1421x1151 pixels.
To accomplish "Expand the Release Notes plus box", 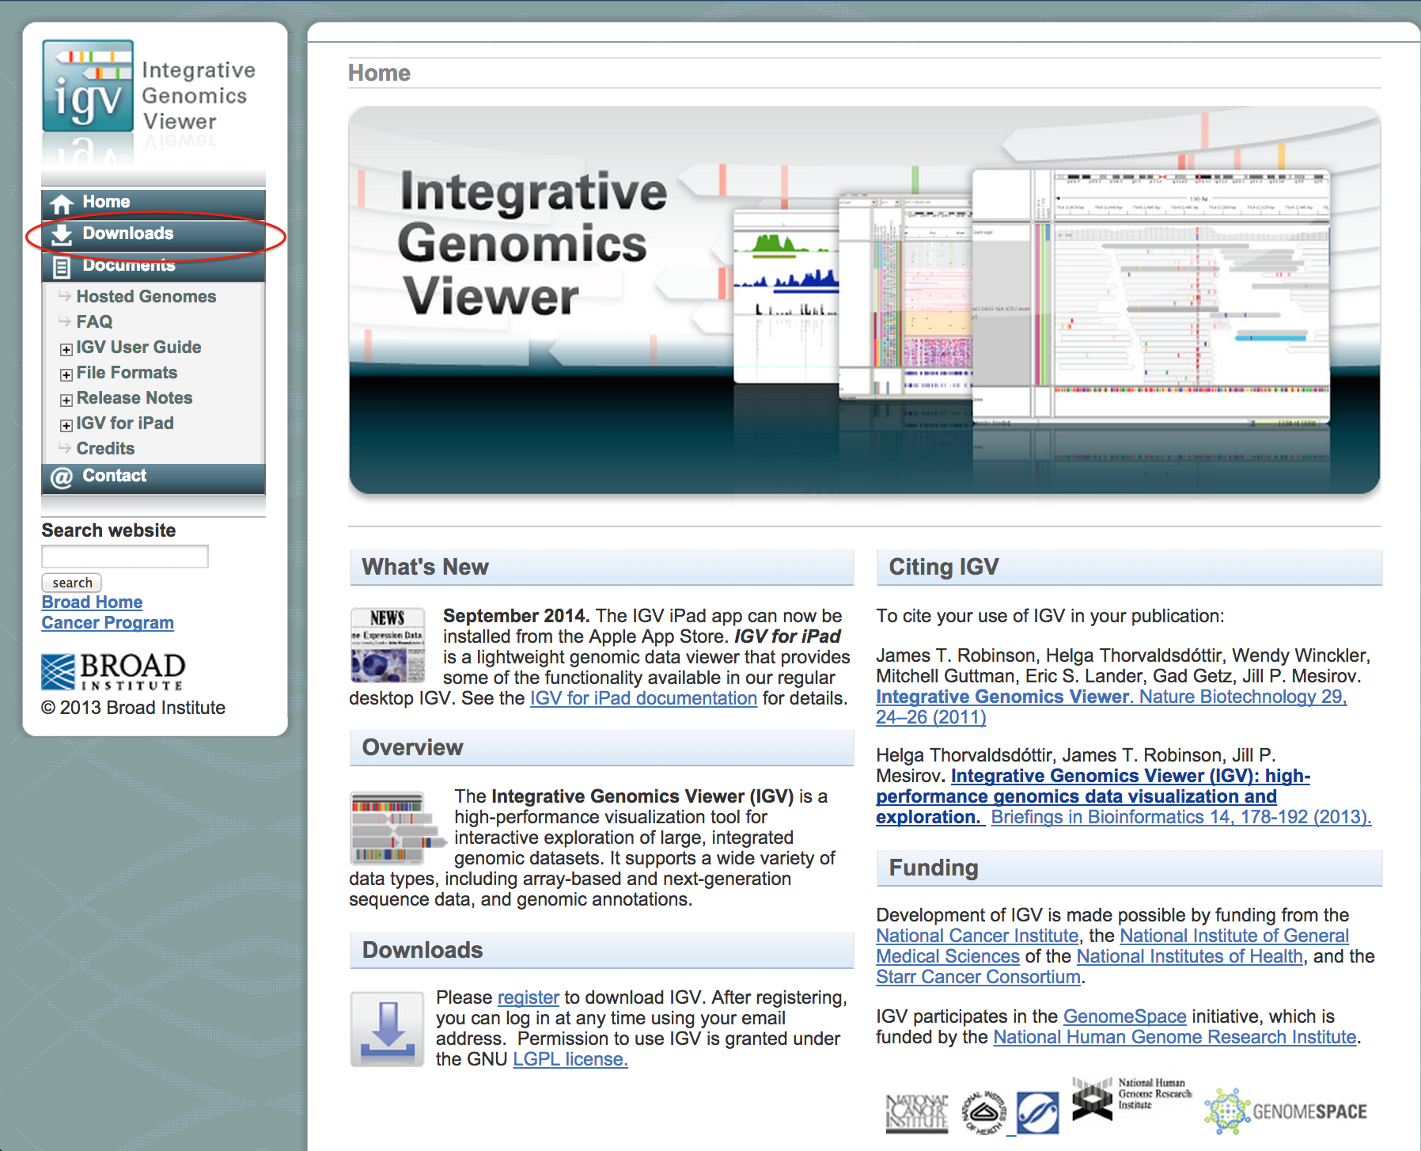I will coord(66,400).
